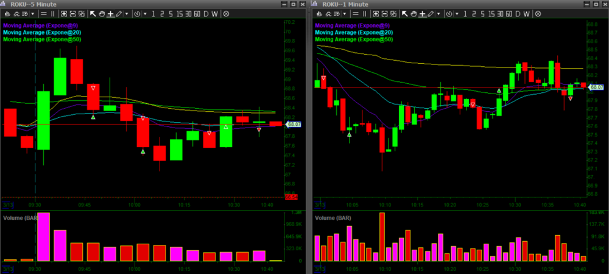This screenshot has height=274, width=609.
Task: Select the arrow pointer tool in 5 Minute chart
Action: point(93,13)
